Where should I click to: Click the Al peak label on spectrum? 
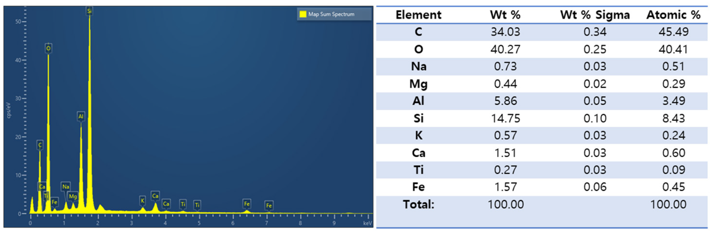coord(81,116)
